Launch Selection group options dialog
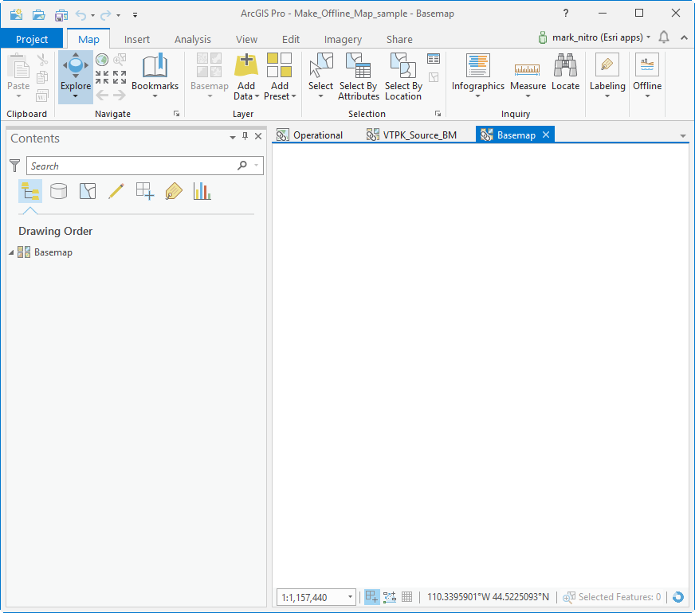This screenshot has width=695, height=613. point(438,114)
